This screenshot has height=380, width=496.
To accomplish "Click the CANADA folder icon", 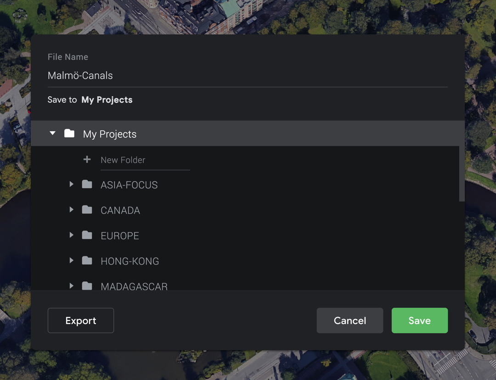I will (x=87, y=210).
